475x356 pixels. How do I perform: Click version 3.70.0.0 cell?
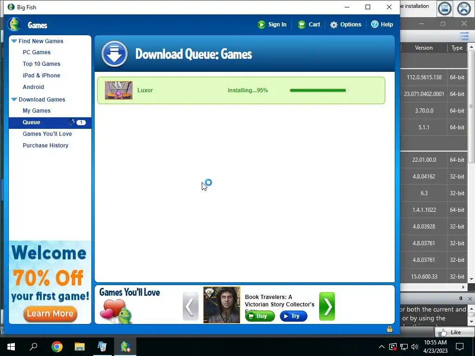[424, 110]
